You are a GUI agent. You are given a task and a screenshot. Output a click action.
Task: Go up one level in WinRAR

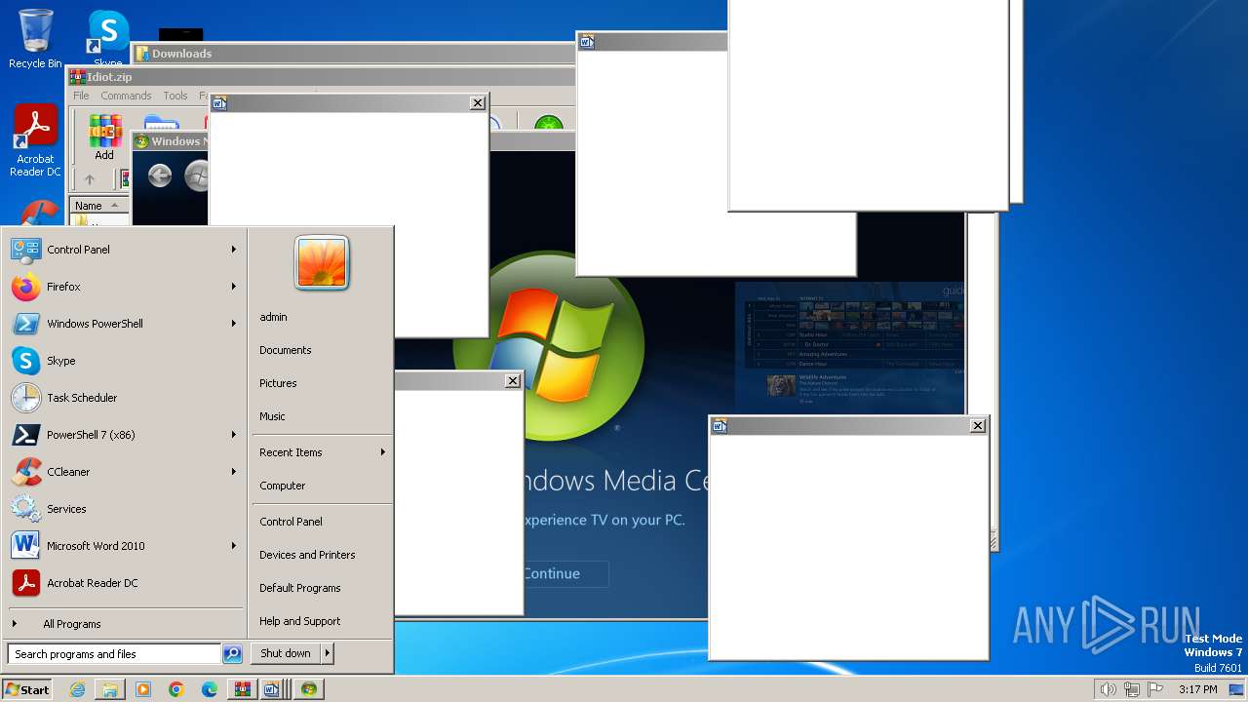click(90, 179)
